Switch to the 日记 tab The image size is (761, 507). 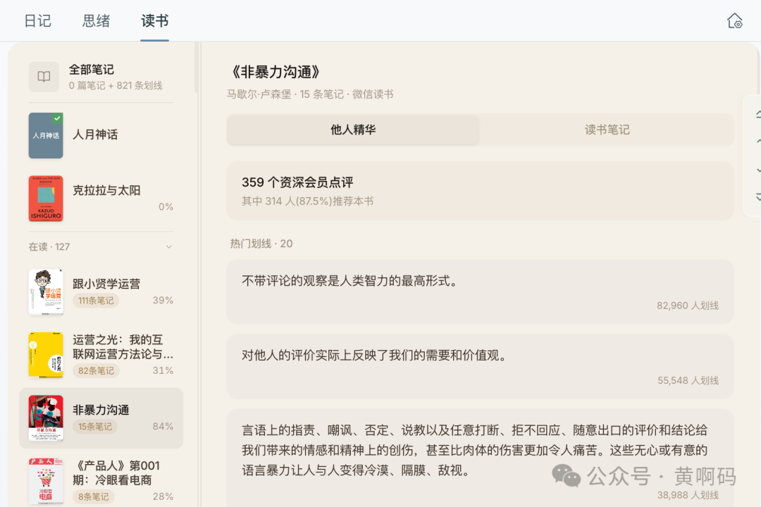point(37,21)
